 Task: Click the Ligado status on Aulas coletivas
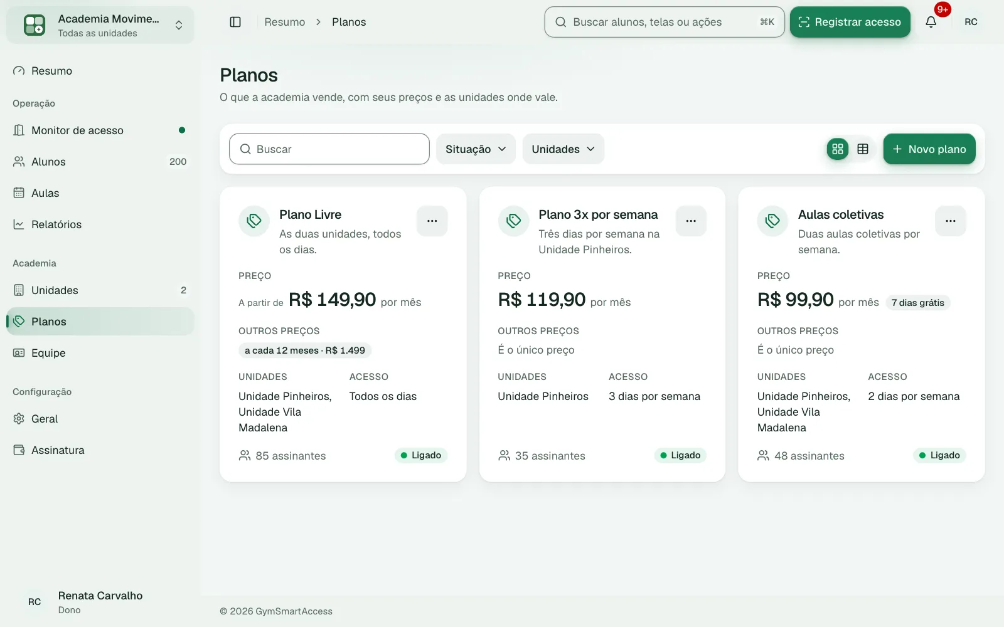(x=939, y=455)
